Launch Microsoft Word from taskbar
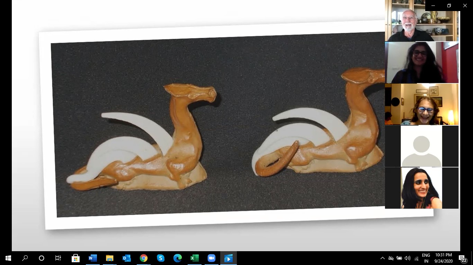Screen dimensions: 473x265 pyautogui.click(x=93, y=258)
